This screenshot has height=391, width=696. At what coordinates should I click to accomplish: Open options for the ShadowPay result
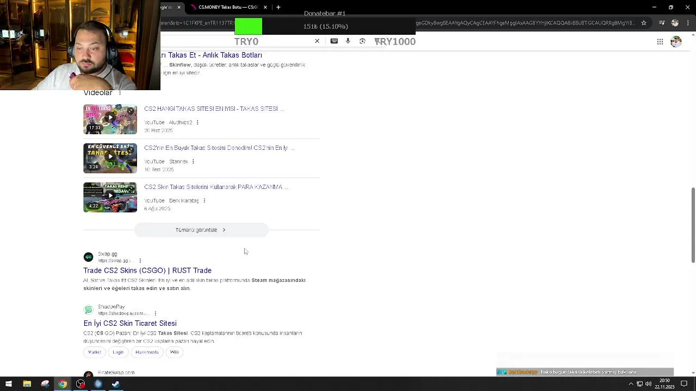tap(156, 313)
